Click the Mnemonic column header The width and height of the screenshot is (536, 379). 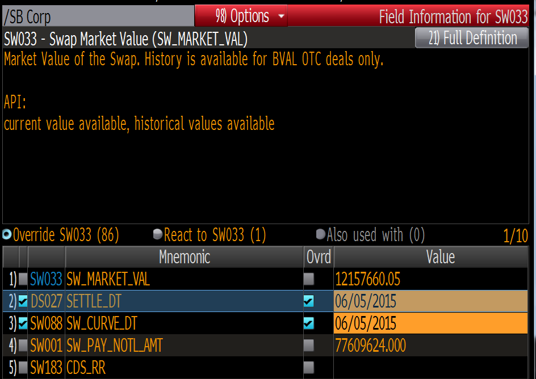click(x=185, y=257)
